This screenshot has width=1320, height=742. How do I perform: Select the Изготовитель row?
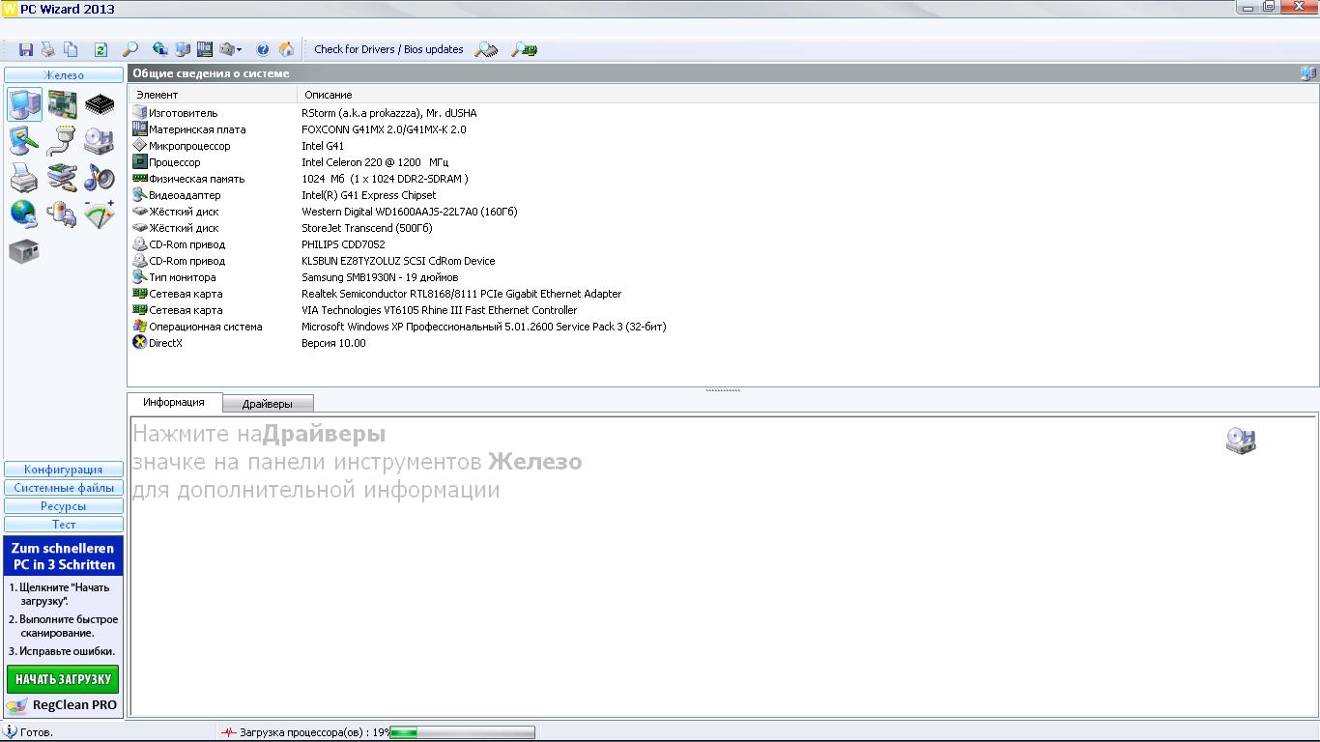[x=723, y=113]
